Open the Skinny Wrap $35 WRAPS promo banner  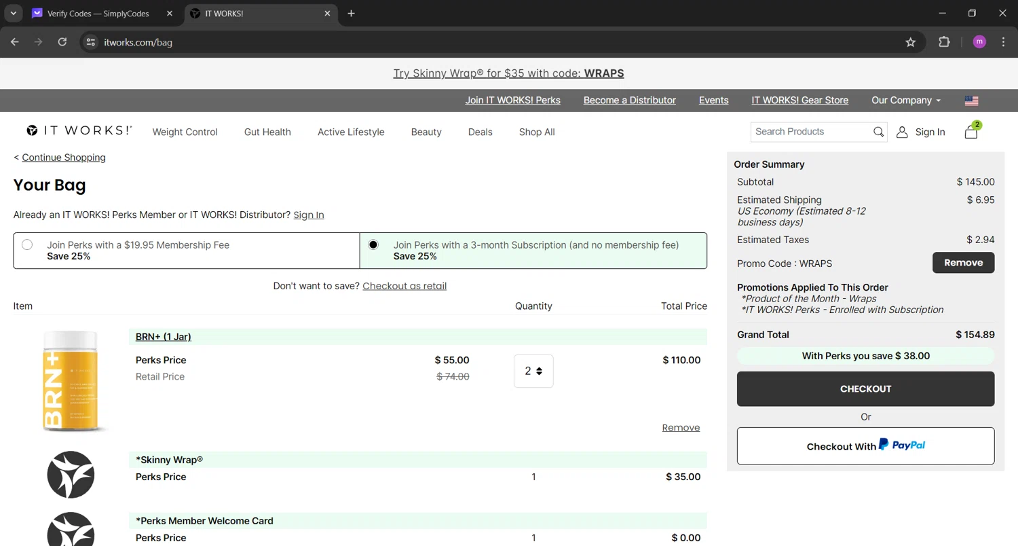(508, 73)
